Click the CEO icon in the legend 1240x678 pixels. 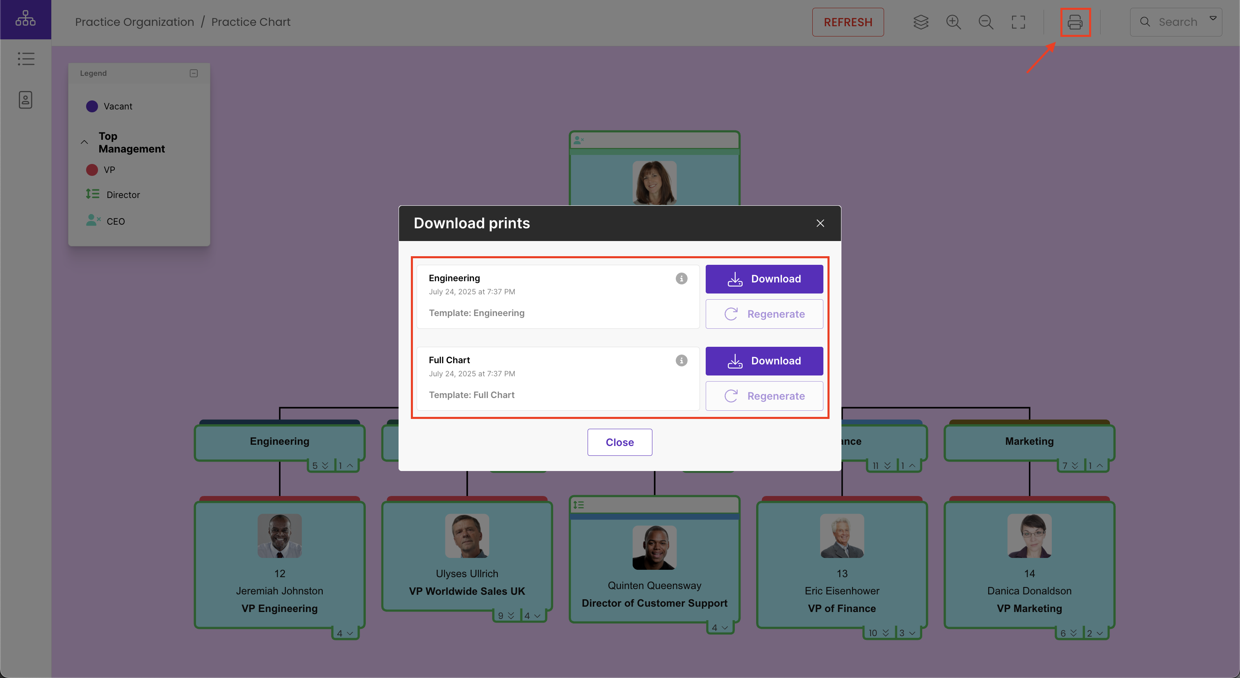click(93, 221)
